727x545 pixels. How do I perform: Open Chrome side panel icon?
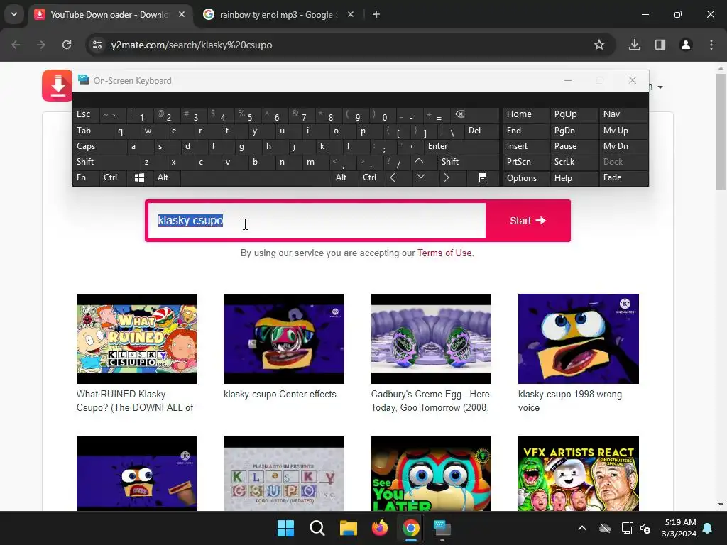pyautogui.click(x=660, y=45)
